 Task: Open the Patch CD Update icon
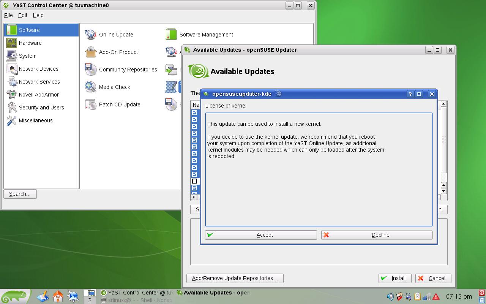coord(91,104)
